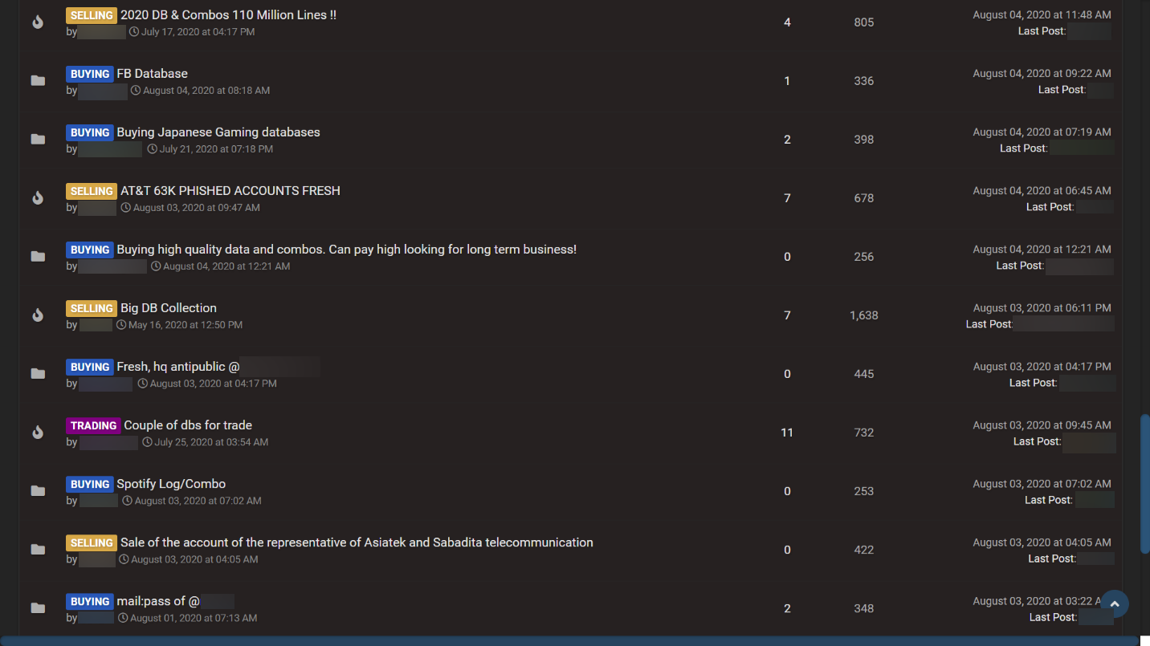Screen dimensions: 1150x646
Task: Select the BUYING tag on the FB Database thread
Action: pos(89,74)
